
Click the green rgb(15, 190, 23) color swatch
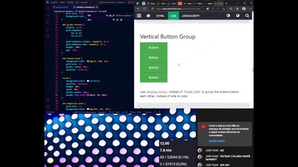click(x=88, y=61)
